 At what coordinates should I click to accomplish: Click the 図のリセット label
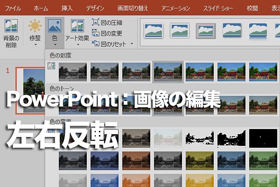pyautogui.click(x=113, y=44)
